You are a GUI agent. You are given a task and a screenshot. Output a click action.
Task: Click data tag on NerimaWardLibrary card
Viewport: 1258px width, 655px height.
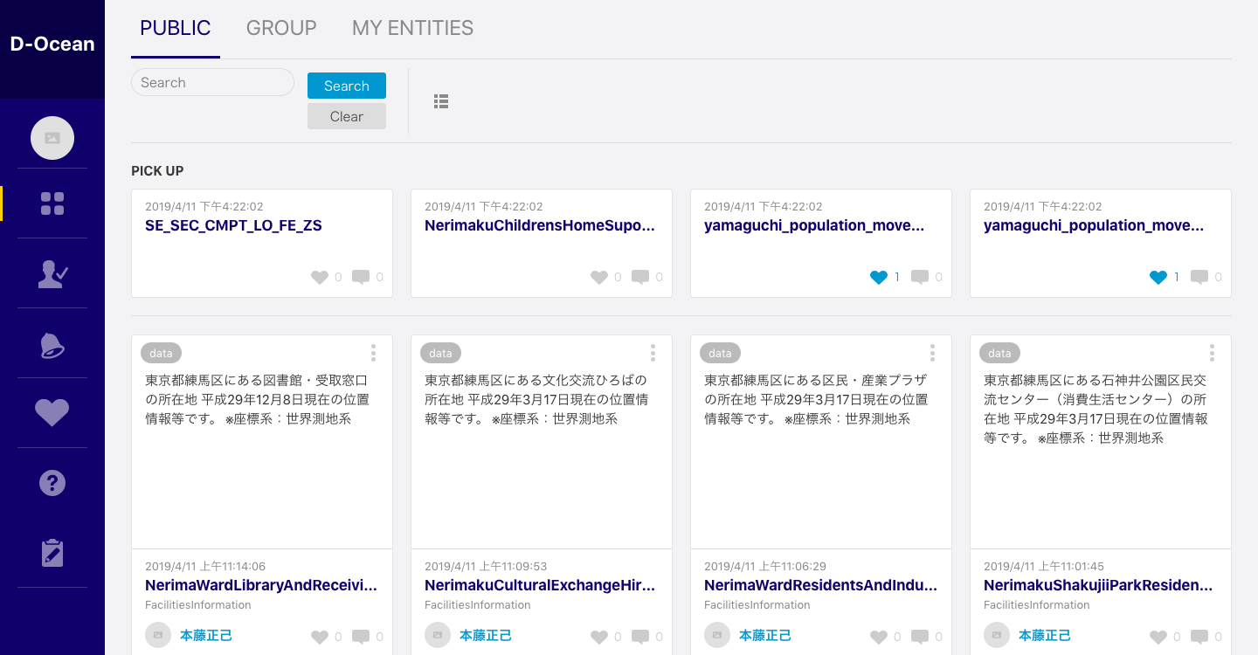click(x=161, y=354)
